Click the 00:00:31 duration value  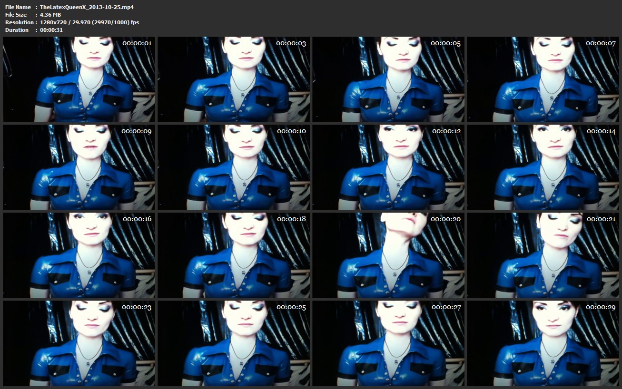tap(51, 30)
